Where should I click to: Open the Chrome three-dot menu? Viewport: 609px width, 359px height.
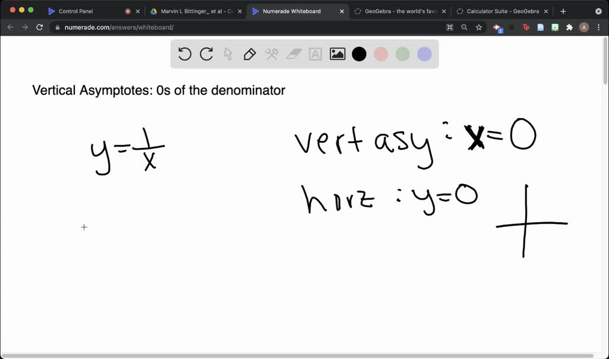(599, 27)
